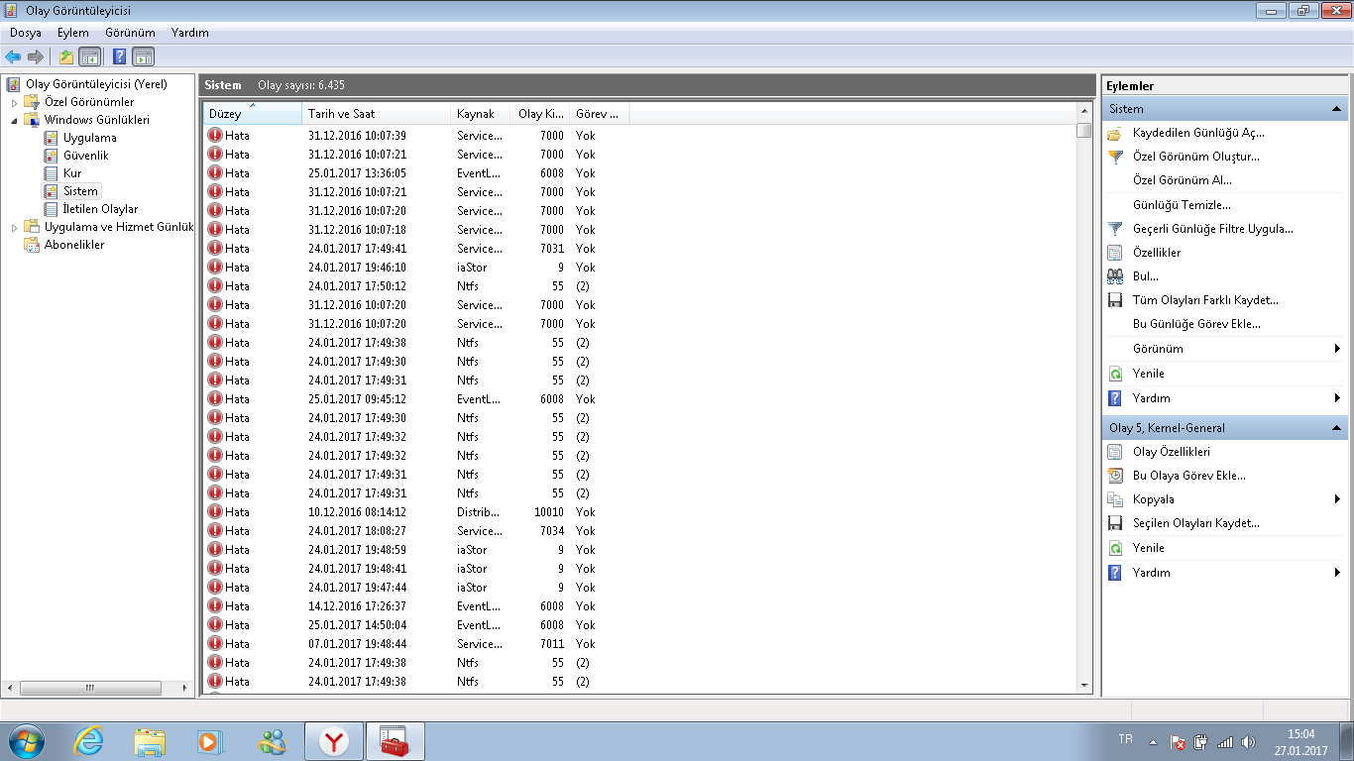
Task: Collapse the Windows Günlükleri tree node
Action: (x=14, y=120)
